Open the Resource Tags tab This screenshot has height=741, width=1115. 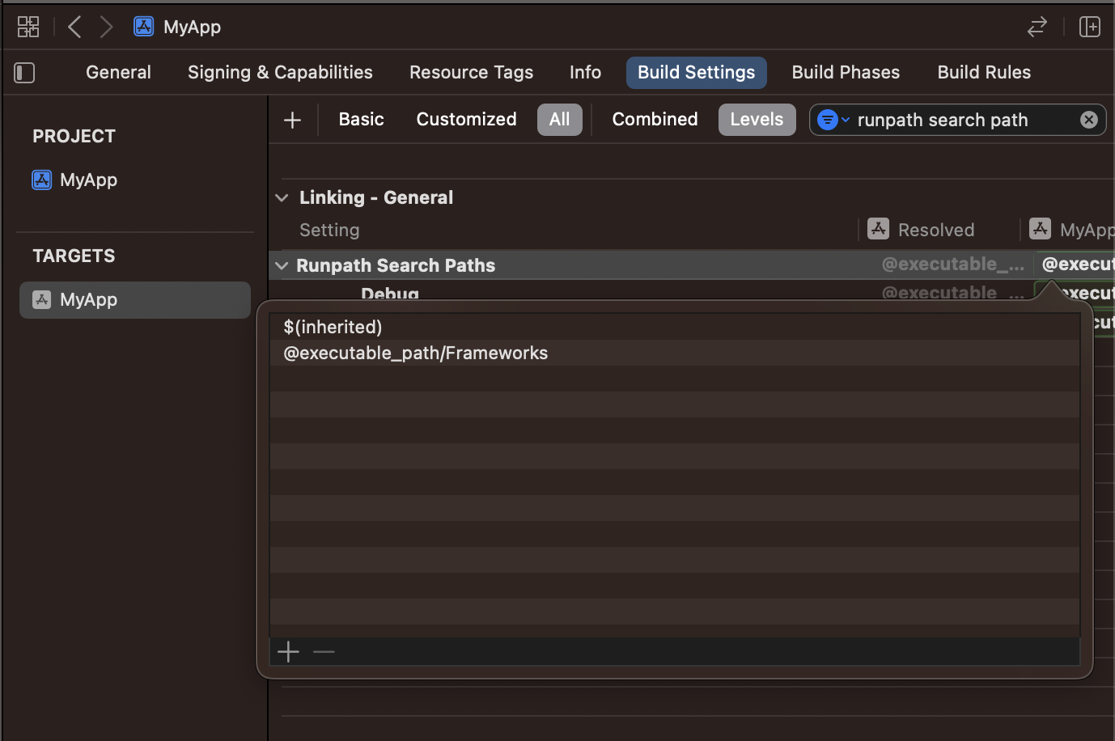[471, 72]
